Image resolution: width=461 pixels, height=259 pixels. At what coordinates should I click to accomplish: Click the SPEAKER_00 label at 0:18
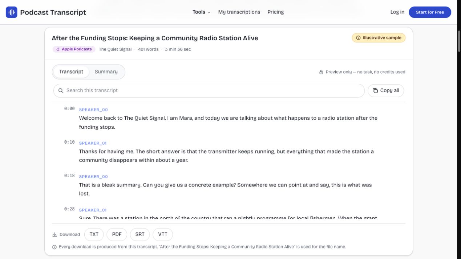coord(93,177)
